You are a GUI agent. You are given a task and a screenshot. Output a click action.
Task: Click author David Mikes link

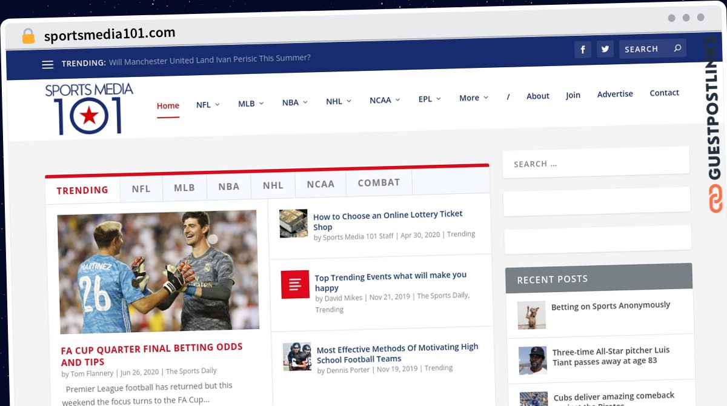344,298
